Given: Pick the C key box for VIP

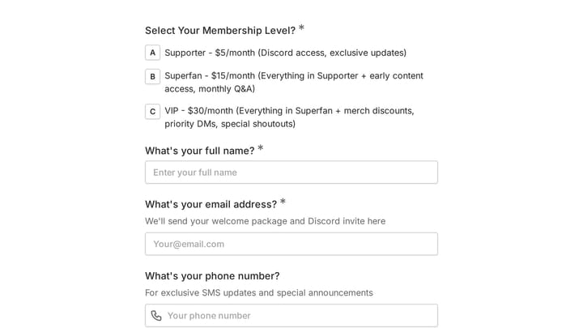Looking at the screenshot, I should point(152,112).
